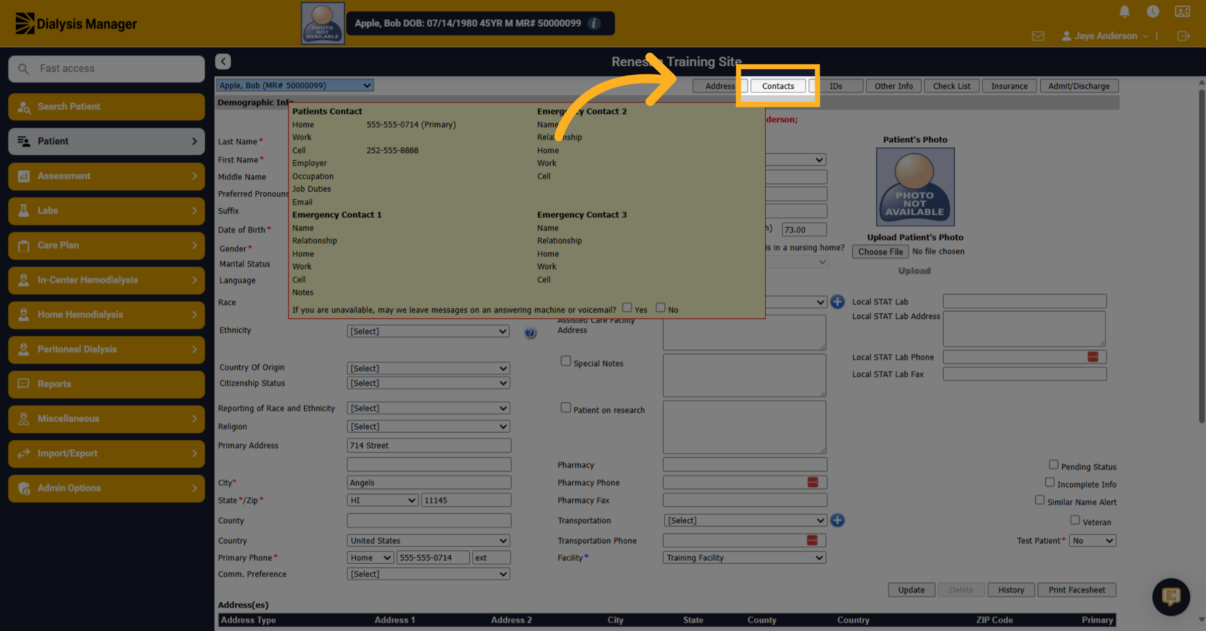Click the Print Facesheet button

[1076, 590]
